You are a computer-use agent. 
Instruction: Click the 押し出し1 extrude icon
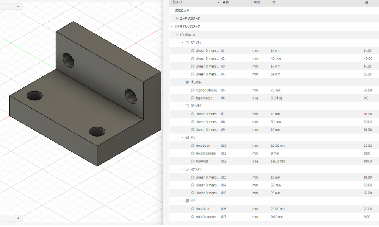(x=187, y=82)
